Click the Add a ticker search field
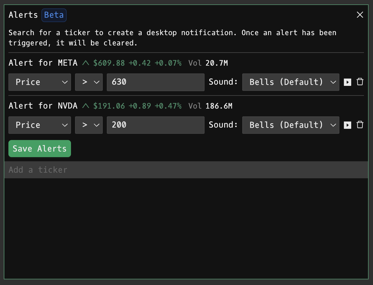Screen dimensions: 373x285 [x=186, y=170]
